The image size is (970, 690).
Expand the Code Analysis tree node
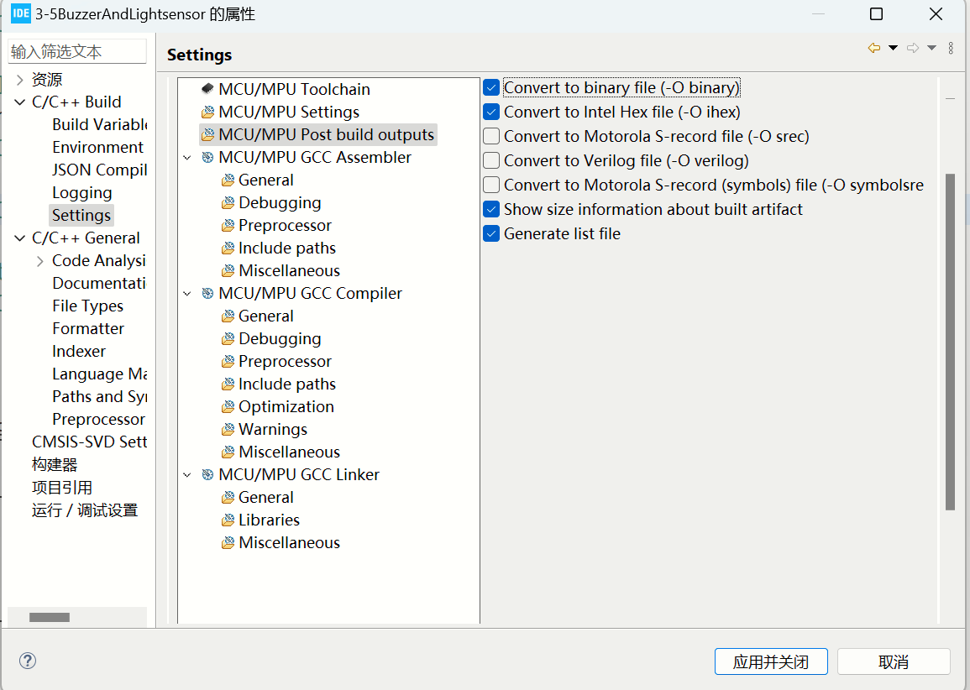[x=39, y=261]
